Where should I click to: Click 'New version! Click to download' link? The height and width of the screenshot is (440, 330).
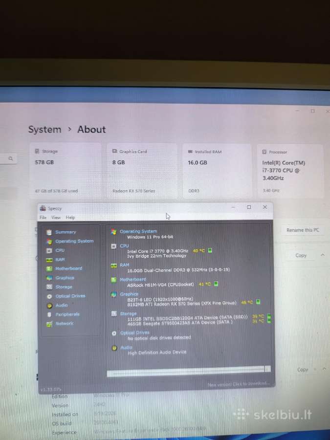(x=239, y=384)
